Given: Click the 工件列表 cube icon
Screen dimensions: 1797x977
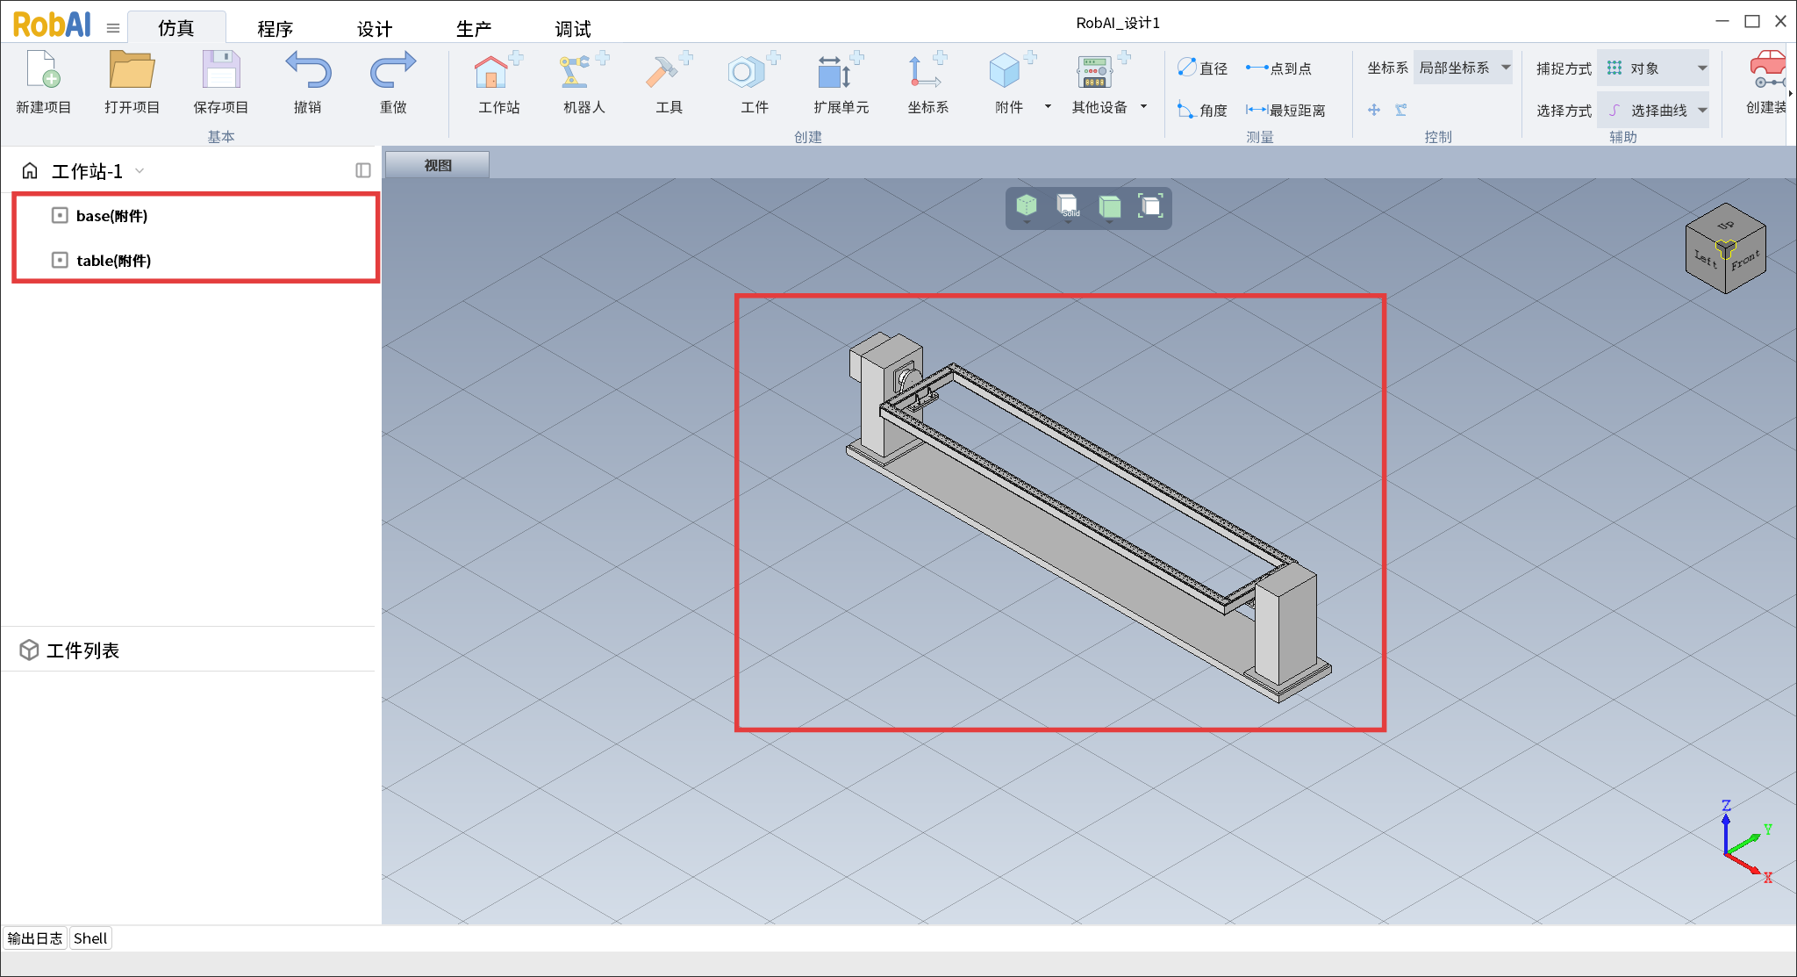Looking at the screenshot, I should (x=29, y=650).
